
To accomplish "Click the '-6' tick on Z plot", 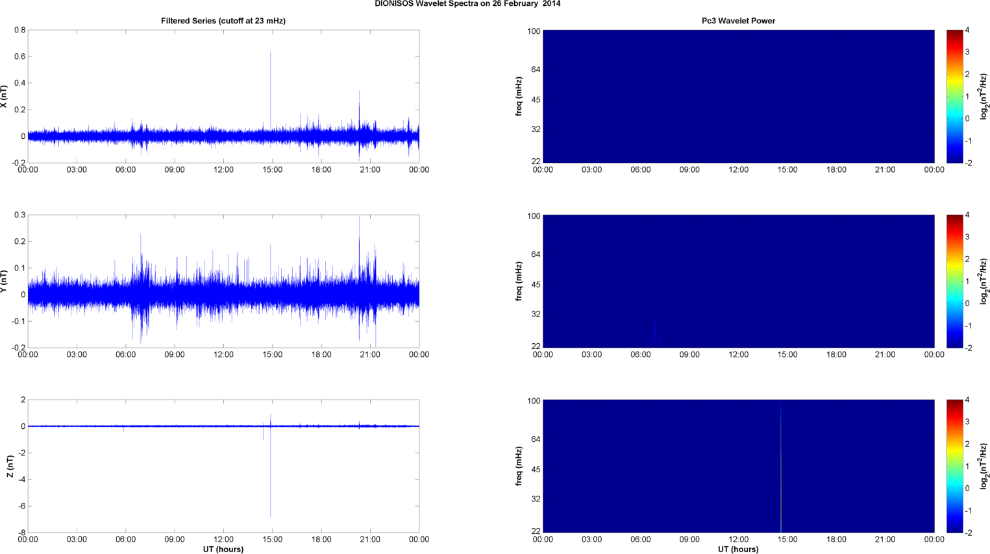I will coord(21,507).
